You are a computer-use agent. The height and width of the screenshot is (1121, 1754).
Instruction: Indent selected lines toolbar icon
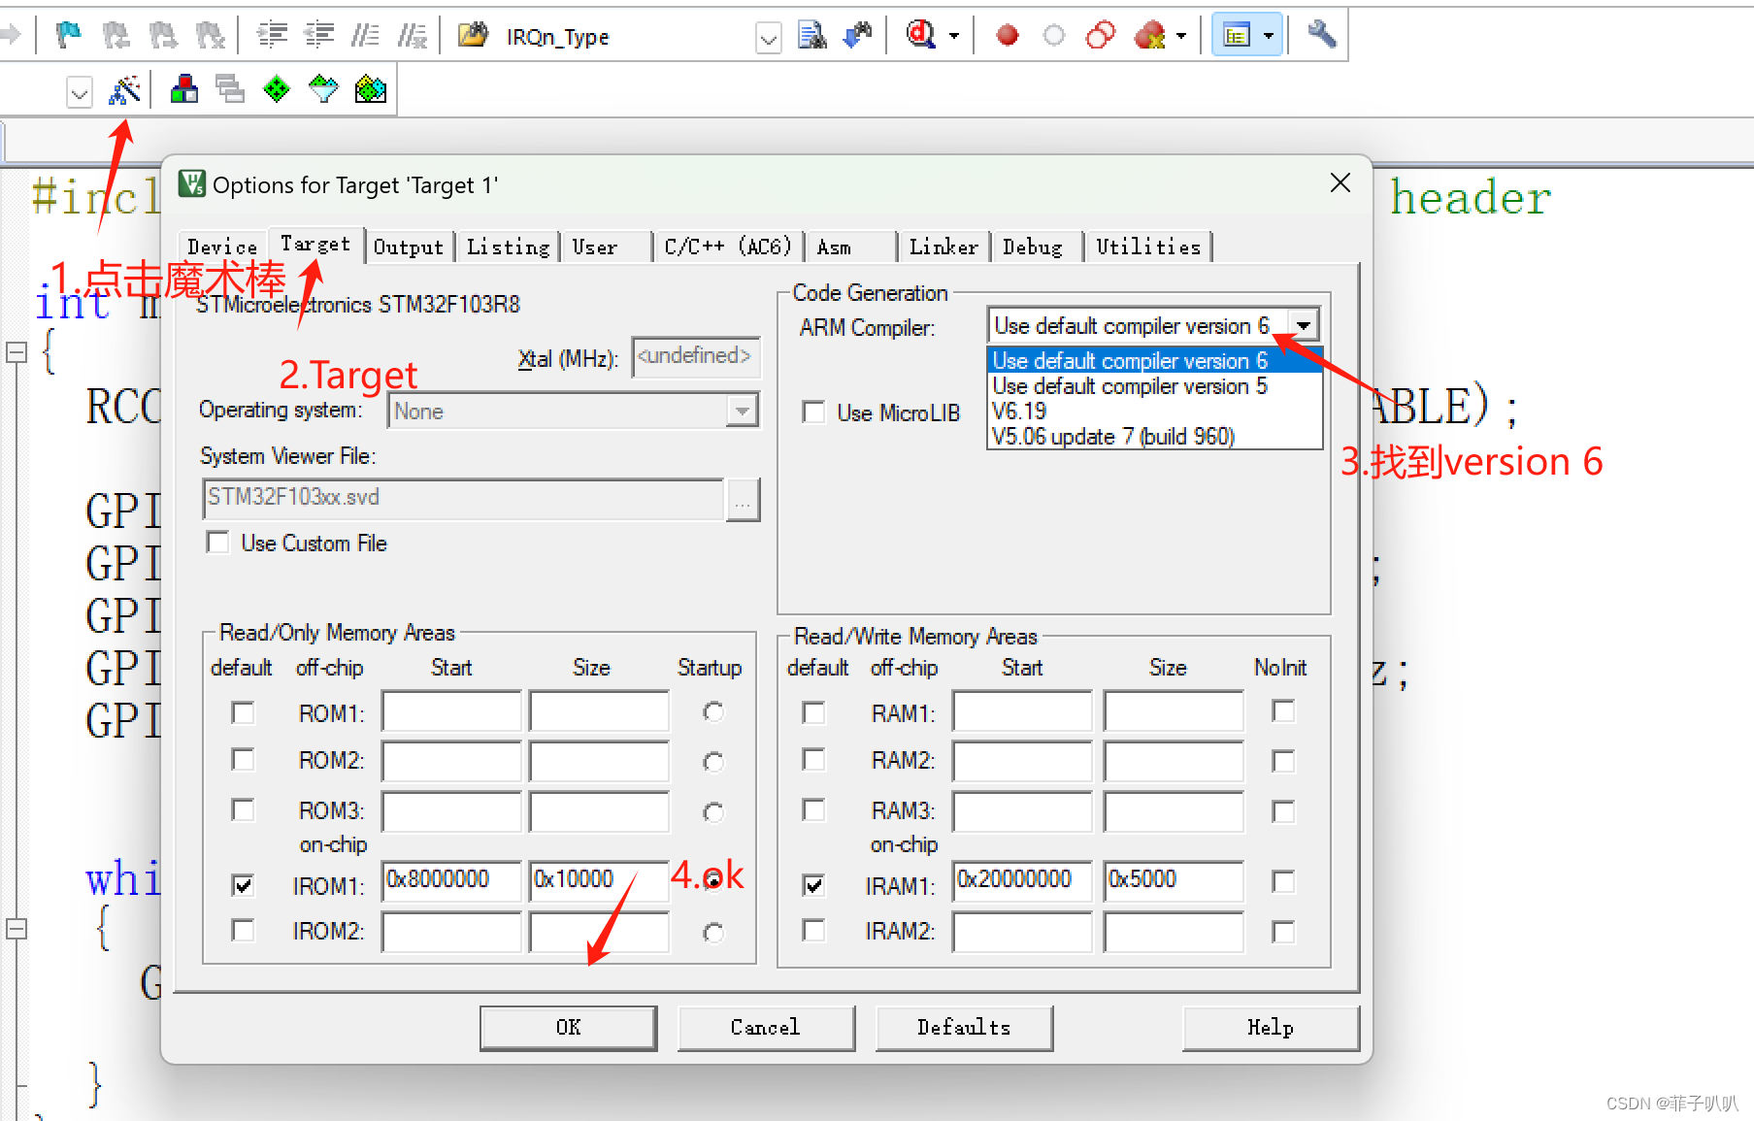[x=272, y=36]
